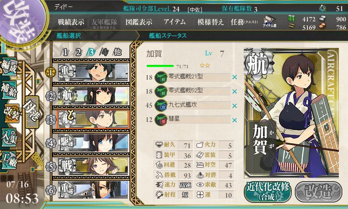Click the 九七式艦攻 torpedo bomber icon
348x209 pixels.
161,105
